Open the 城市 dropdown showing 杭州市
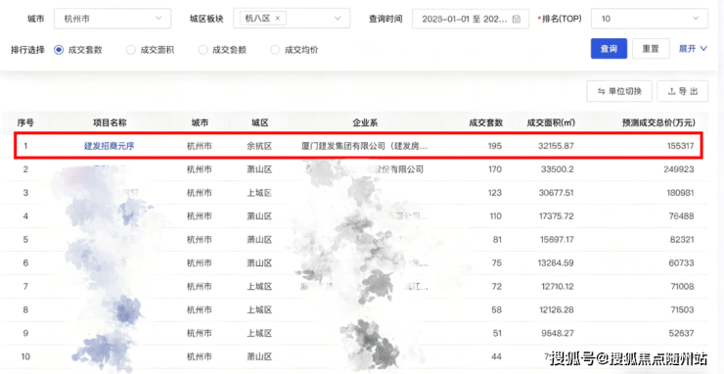724x374 pixels. 113,19
